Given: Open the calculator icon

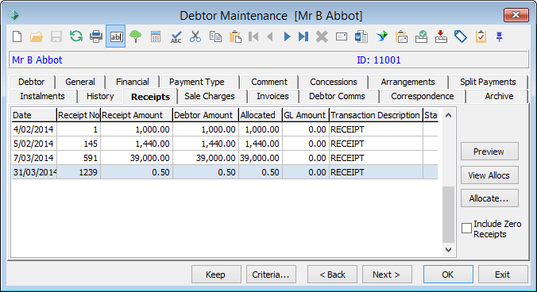Looking at the screenshot, I should tap(156, 36).
